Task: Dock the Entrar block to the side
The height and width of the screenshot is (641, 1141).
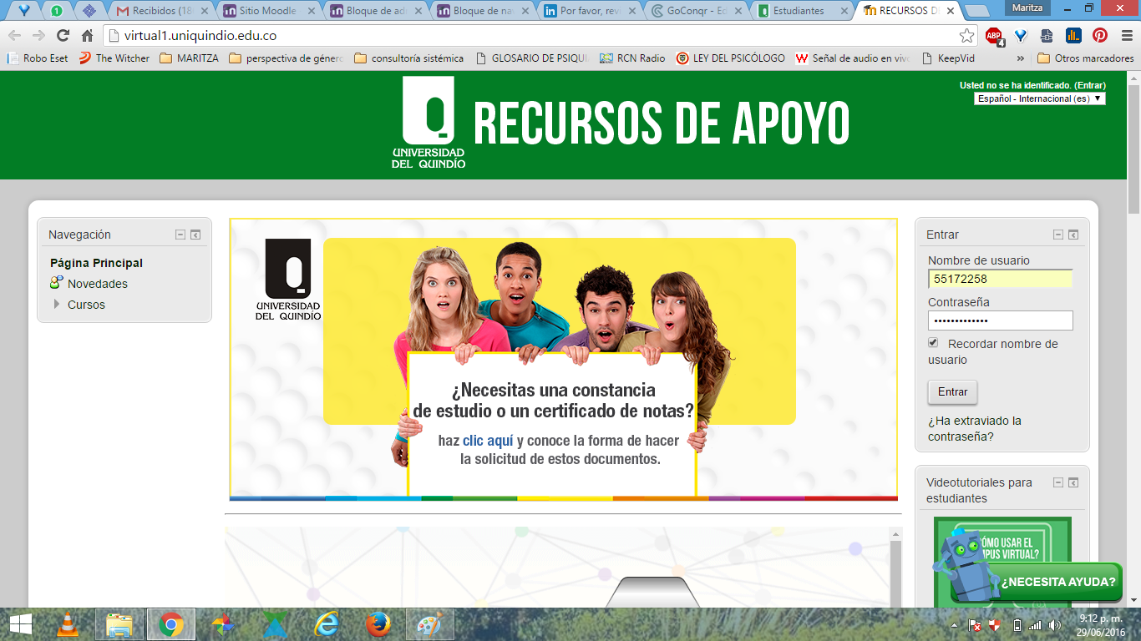Action: 1073,235
